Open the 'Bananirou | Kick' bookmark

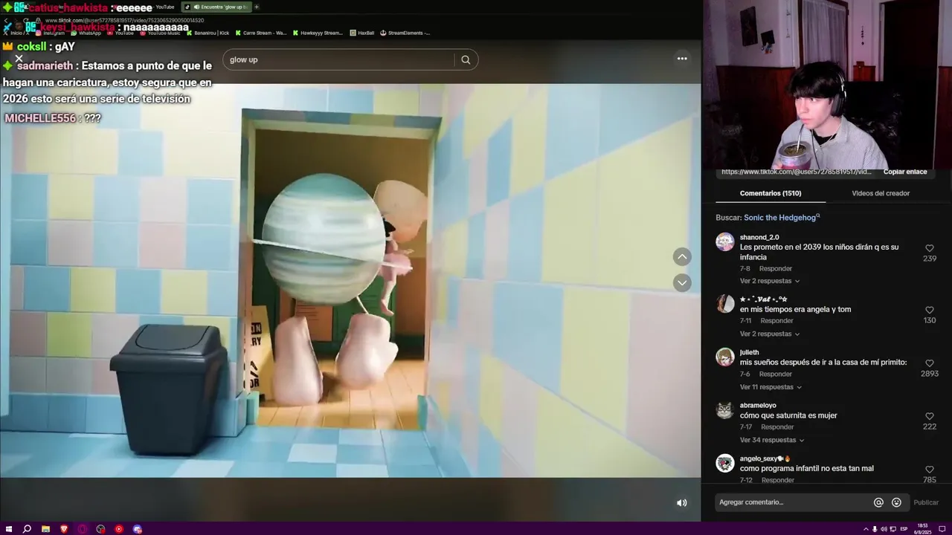(x=208, y=33)
